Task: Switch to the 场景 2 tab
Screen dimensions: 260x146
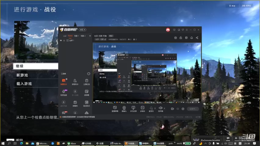Action: click(83, 36)
